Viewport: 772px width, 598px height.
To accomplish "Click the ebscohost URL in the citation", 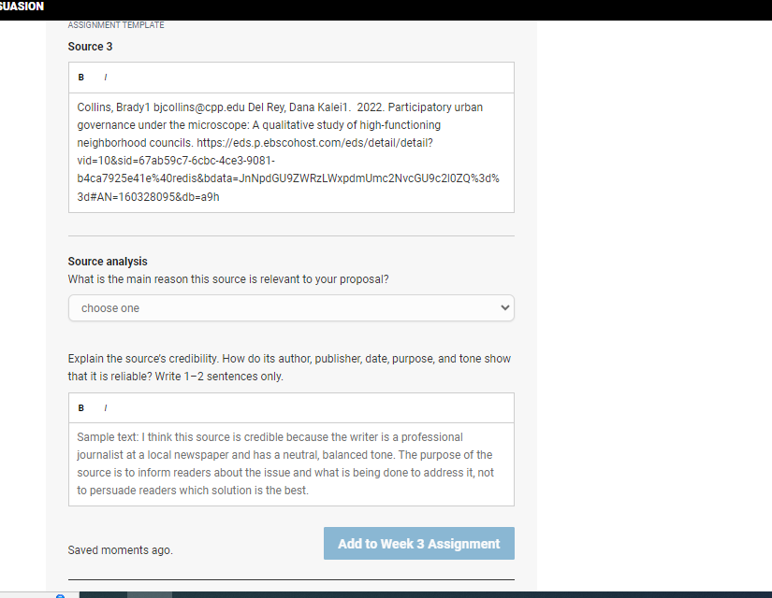I will click(288, 170).
